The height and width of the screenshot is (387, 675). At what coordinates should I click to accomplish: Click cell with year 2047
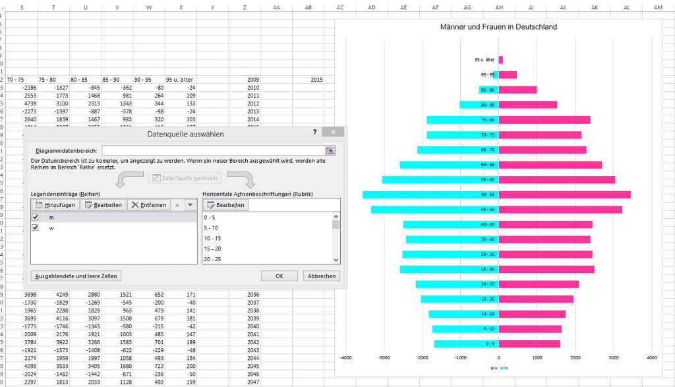[x=245, y=382]
